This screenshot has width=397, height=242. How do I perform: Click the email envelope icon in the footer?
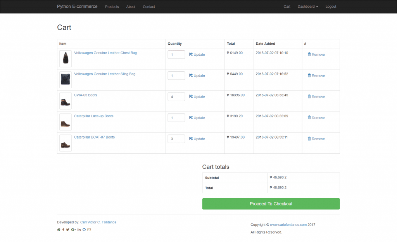pos(89,229)
